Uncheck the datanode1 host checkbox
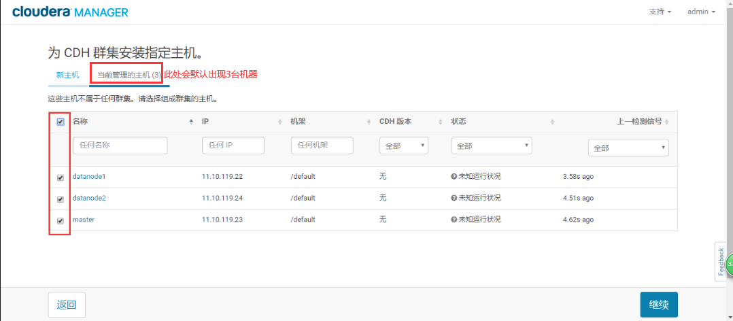This screenshot has height=321, width=733. tap(61, 178)
